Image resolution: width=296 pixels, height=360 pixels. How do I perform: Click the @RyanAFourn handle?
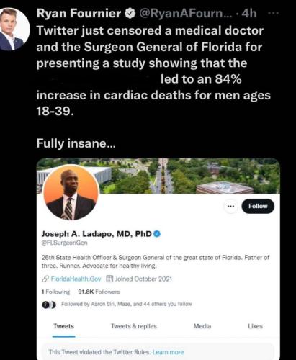coord(186,14)
